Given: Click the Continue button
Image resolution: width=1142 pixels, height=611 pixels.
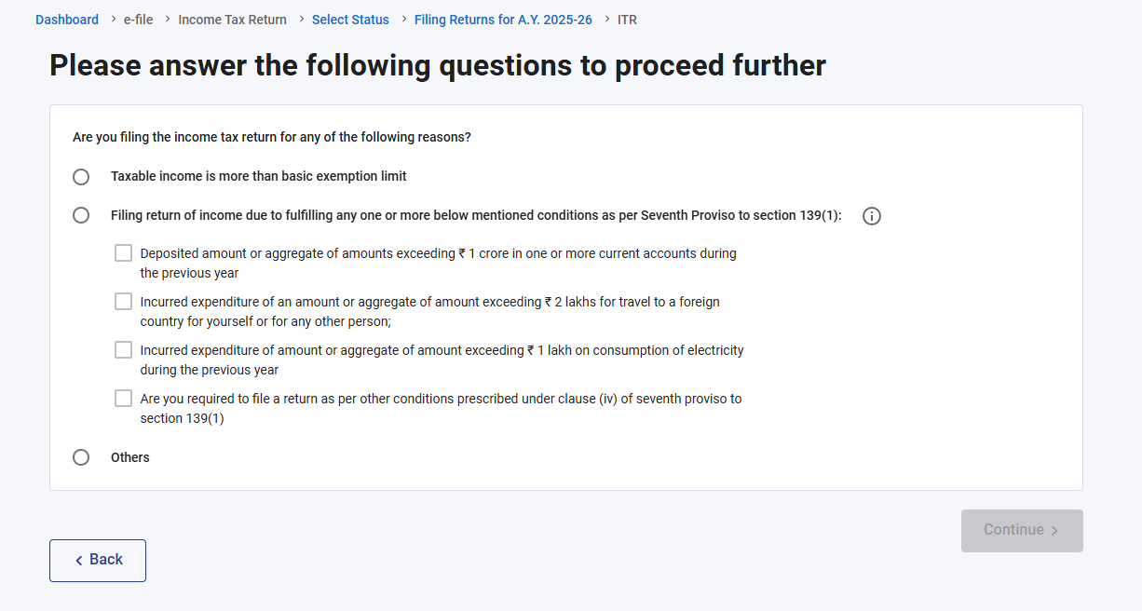Looking at the screenshot, I should pos(1022,531).
